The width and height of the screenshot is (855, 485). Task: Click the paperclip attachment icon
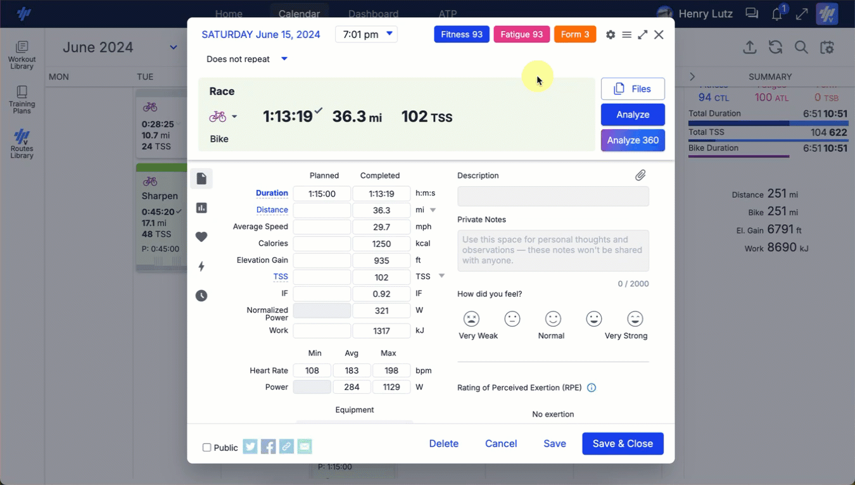point(640,175)
